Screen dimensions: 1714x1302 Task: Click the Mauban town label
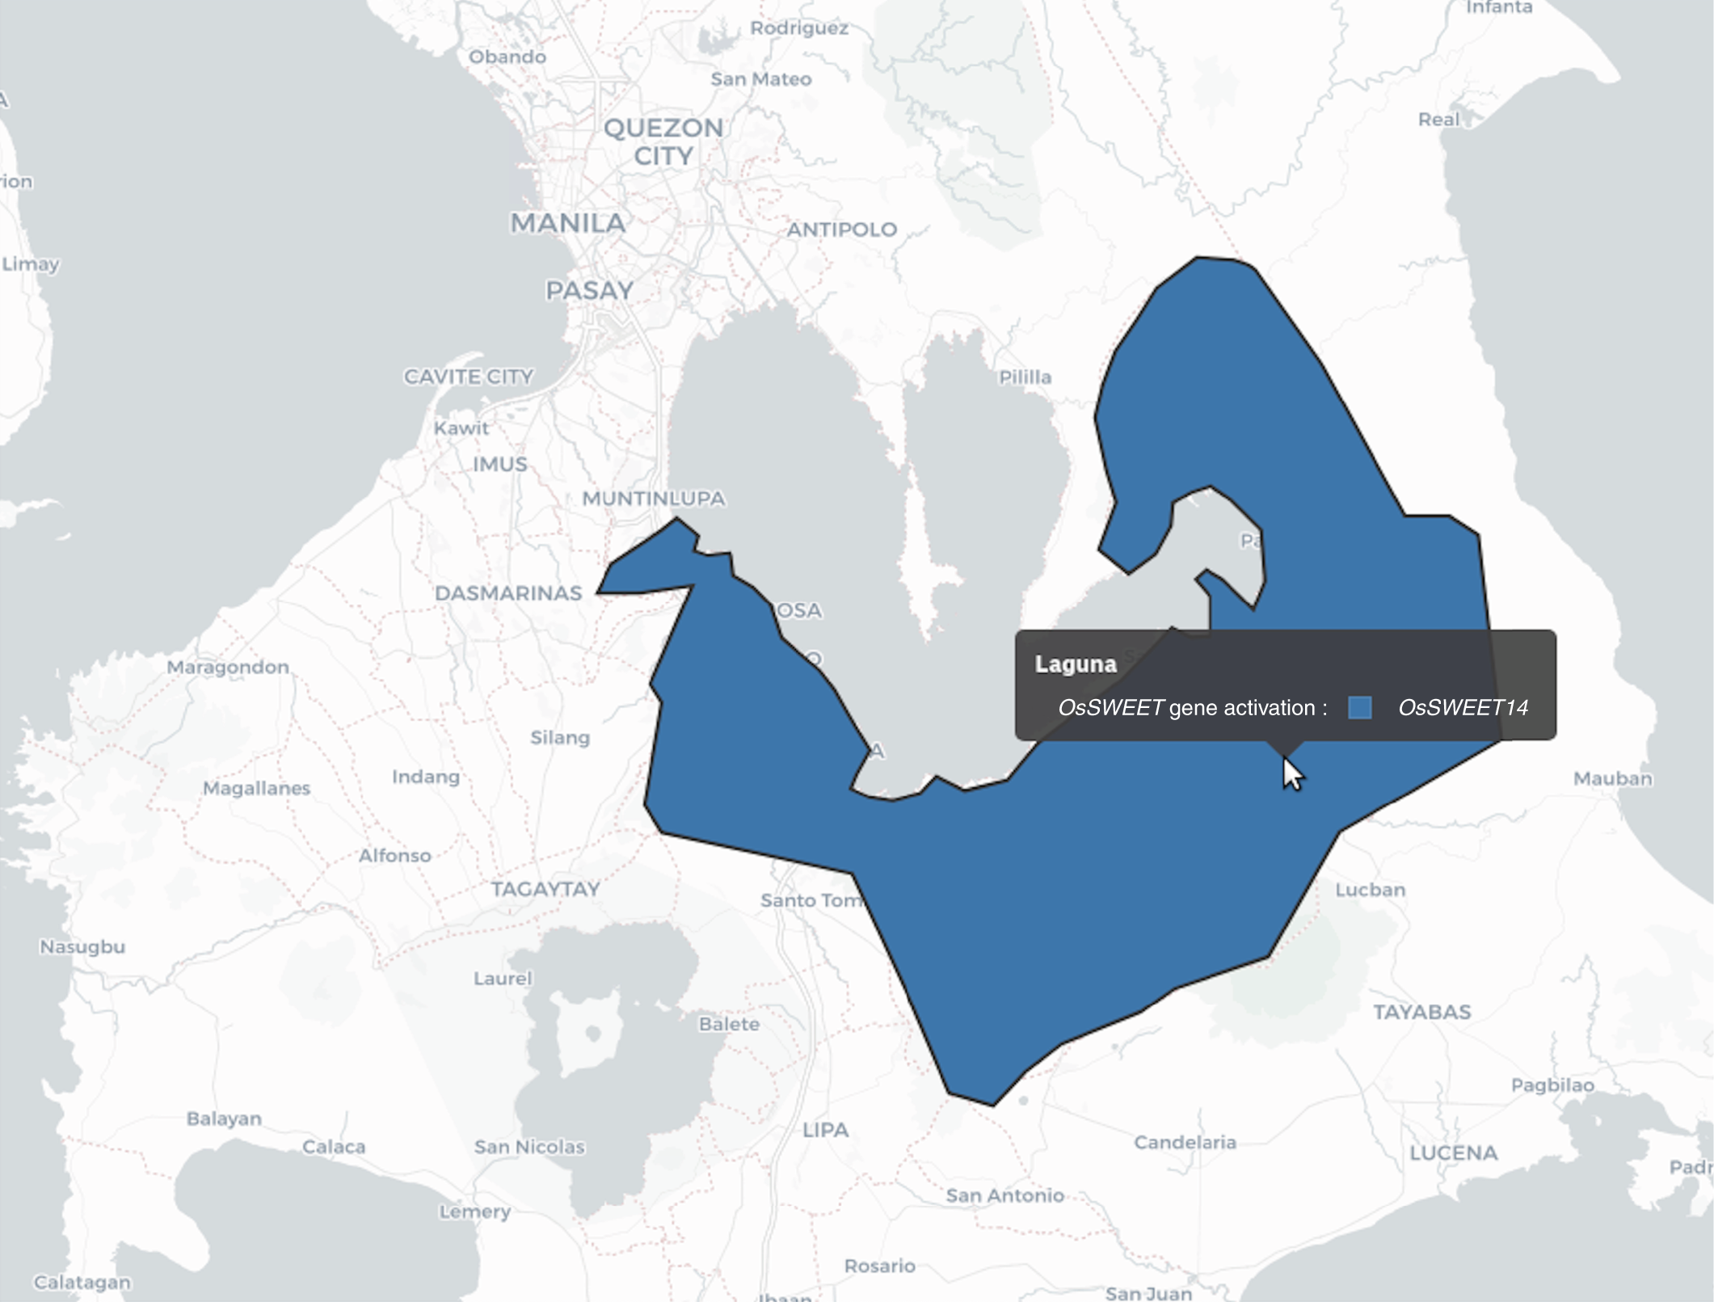tap(1612, 778)
